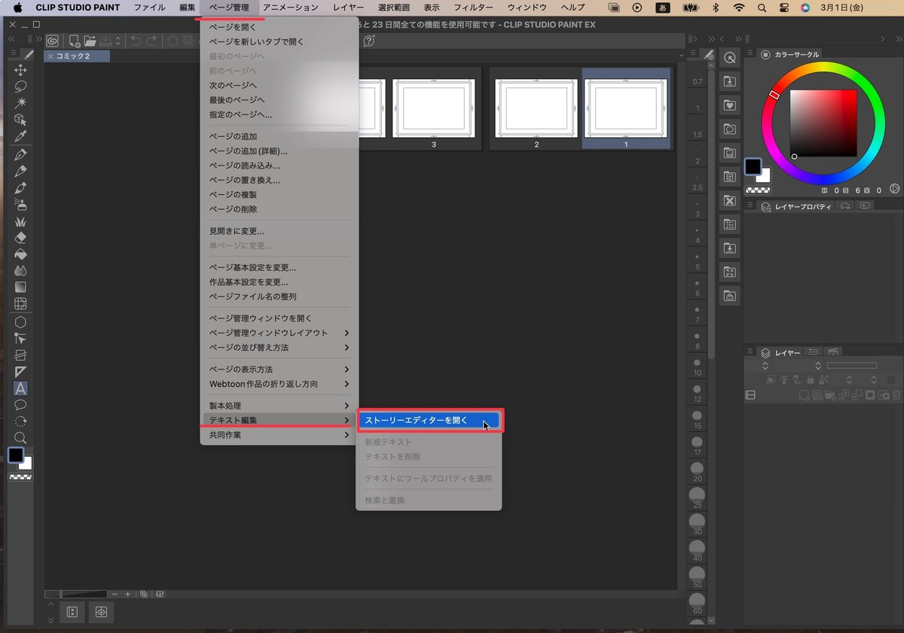The width and height of the screenshot is (904, 633).
Task: Click the zoom in plus button
Action: 127,594
